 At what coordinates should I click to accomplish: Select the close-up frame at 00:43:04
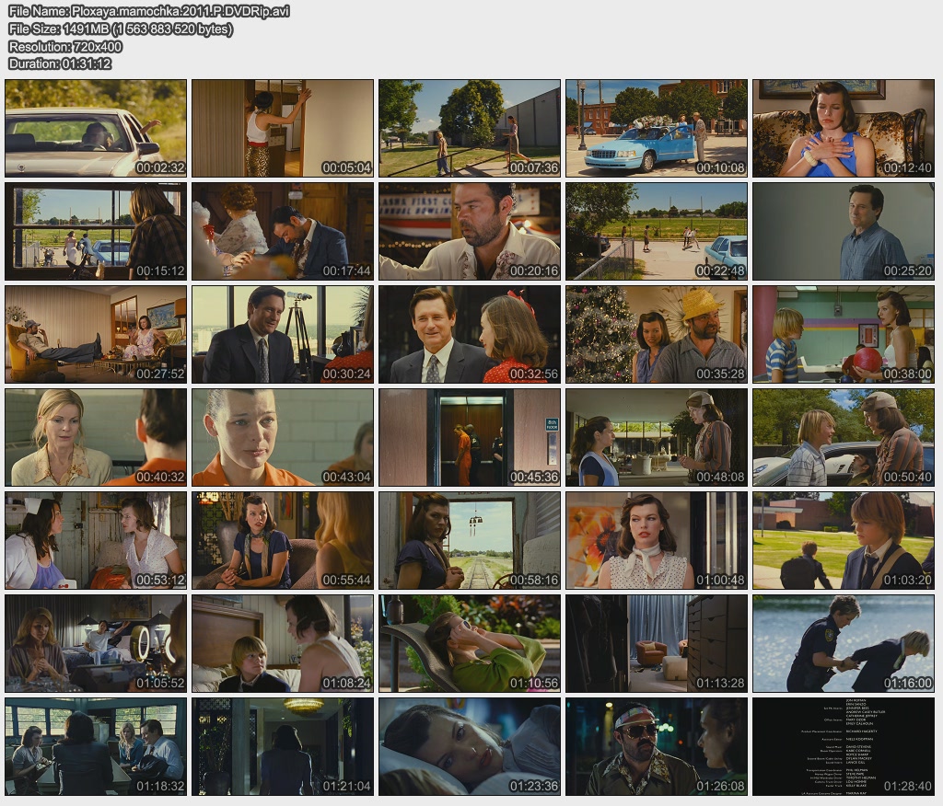[x=283, y=438]
